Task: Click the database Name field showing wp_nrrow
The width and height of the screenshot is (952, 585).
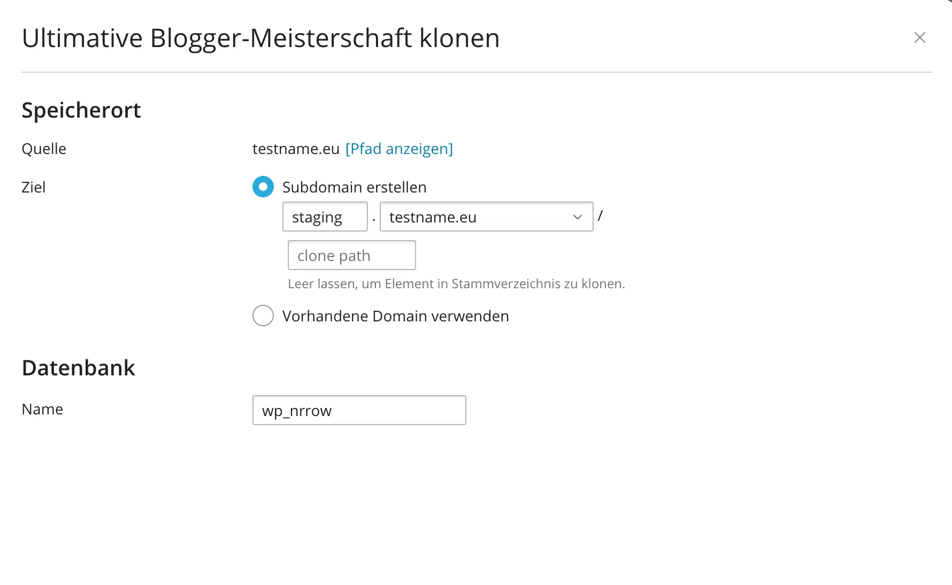Action: point(359,410)
